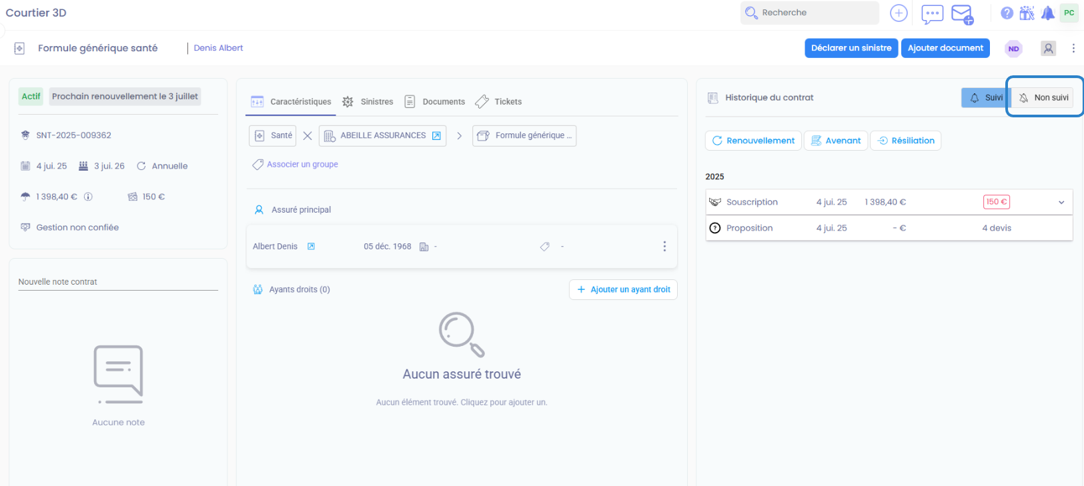This screenshot has height=486, width=1084.
Task: Open the PC user avatar
Action: click(1069, 13)
